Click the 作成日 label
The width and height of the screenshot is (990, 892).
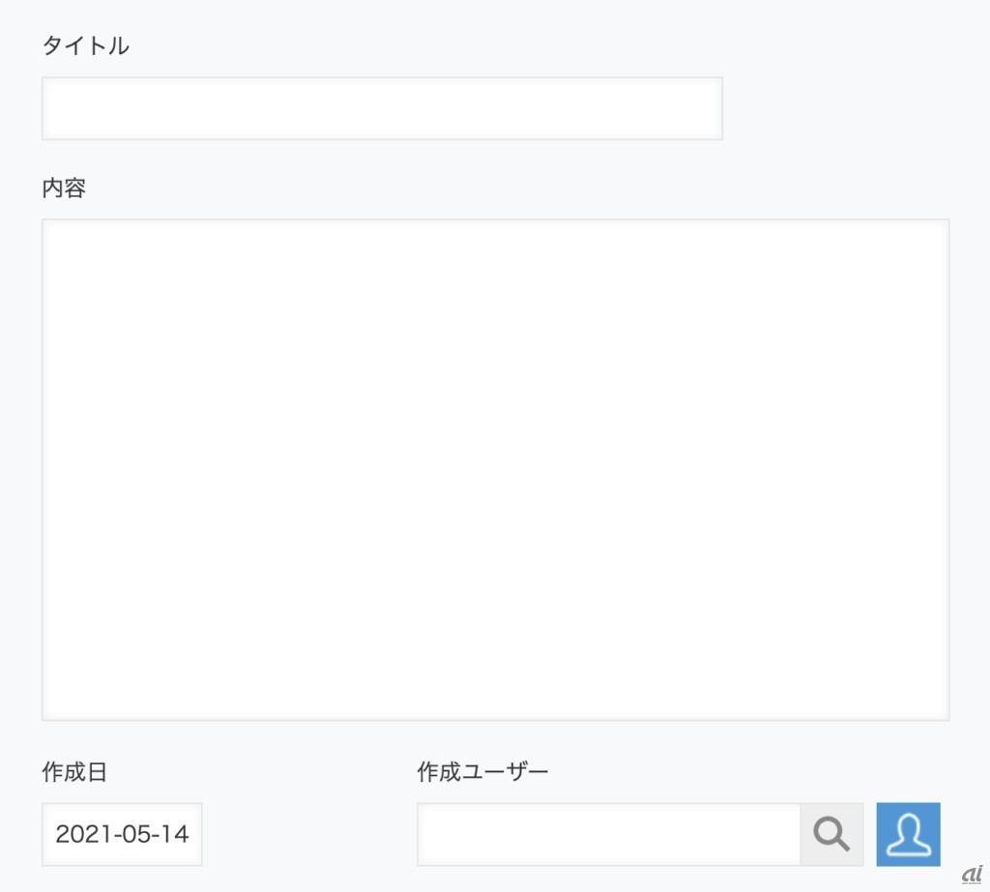74,772
